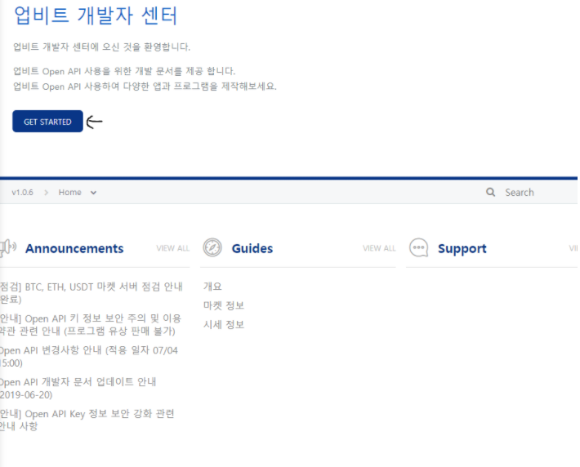Click the search magnifier icon

(x=490, y=192)
